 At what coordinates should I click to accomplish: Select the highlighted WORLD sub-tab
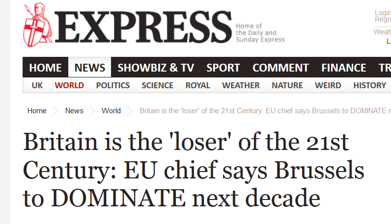(x=69, y=85)
